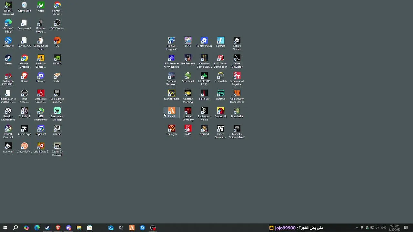Select the Fortnite icon beside Roblox Studio
This screenshot has width=413, height=232.
coord(221,43)
